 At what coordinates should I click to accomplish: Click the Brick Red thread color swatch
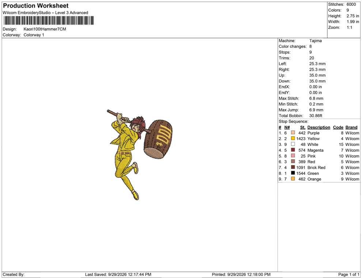click(293, 167)
